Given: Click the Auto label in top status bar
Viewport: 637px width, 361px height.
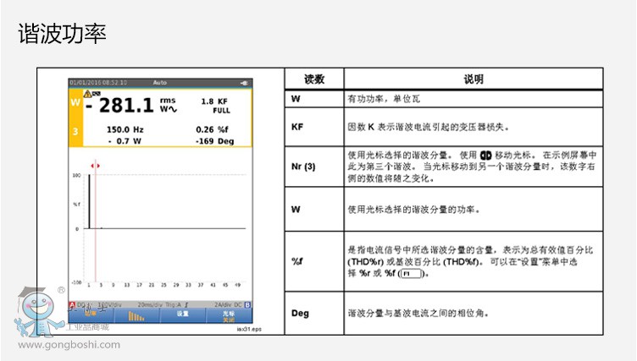Looking at the screenshot, I should 160,82.
